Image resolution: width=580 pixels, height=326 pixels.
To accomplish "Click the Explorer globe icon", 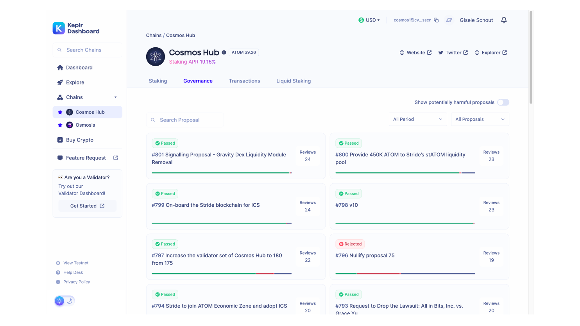I will (477, 53).
